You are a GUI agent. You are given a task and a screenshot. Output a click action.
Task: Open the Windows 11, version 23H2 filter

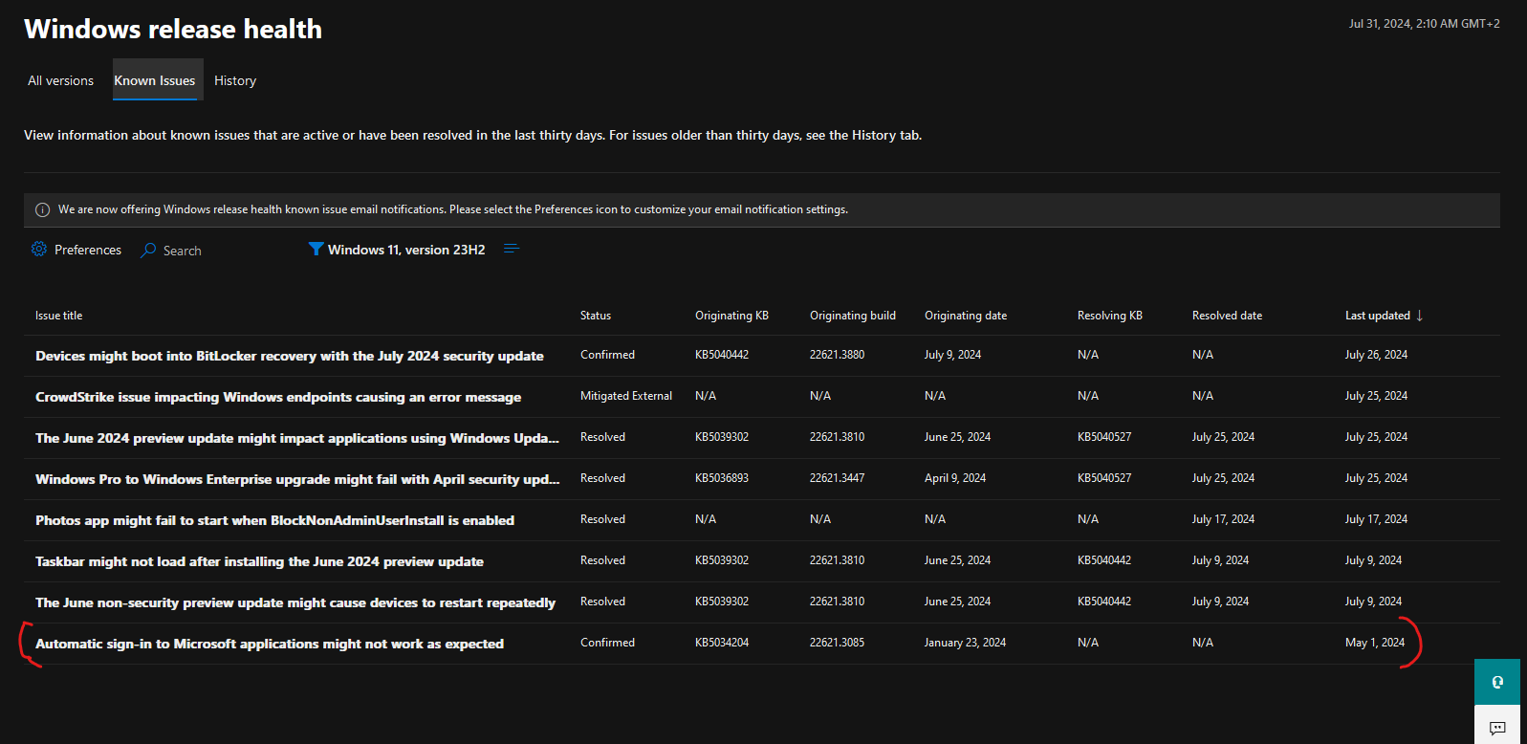(406, 250)
